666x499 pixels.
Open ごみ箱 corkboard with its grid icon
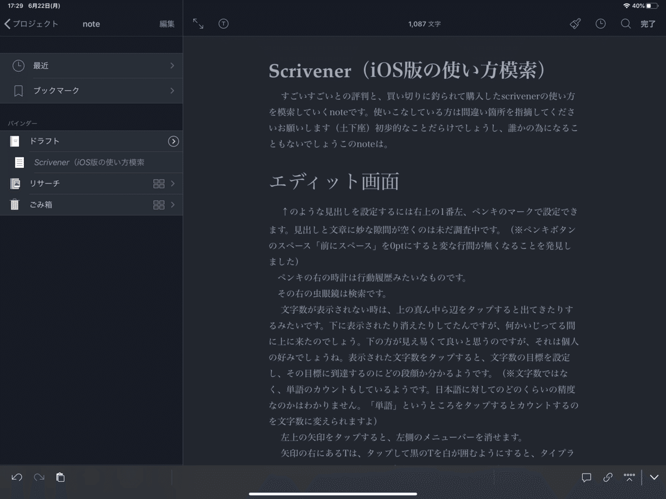click(159, 204)
